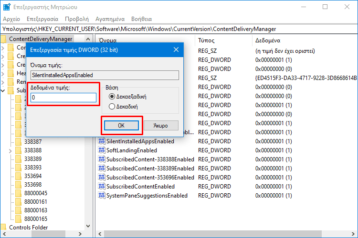Click the folder icon of key 88000163
Screen dimensions: 358x238
coord(18,210)
